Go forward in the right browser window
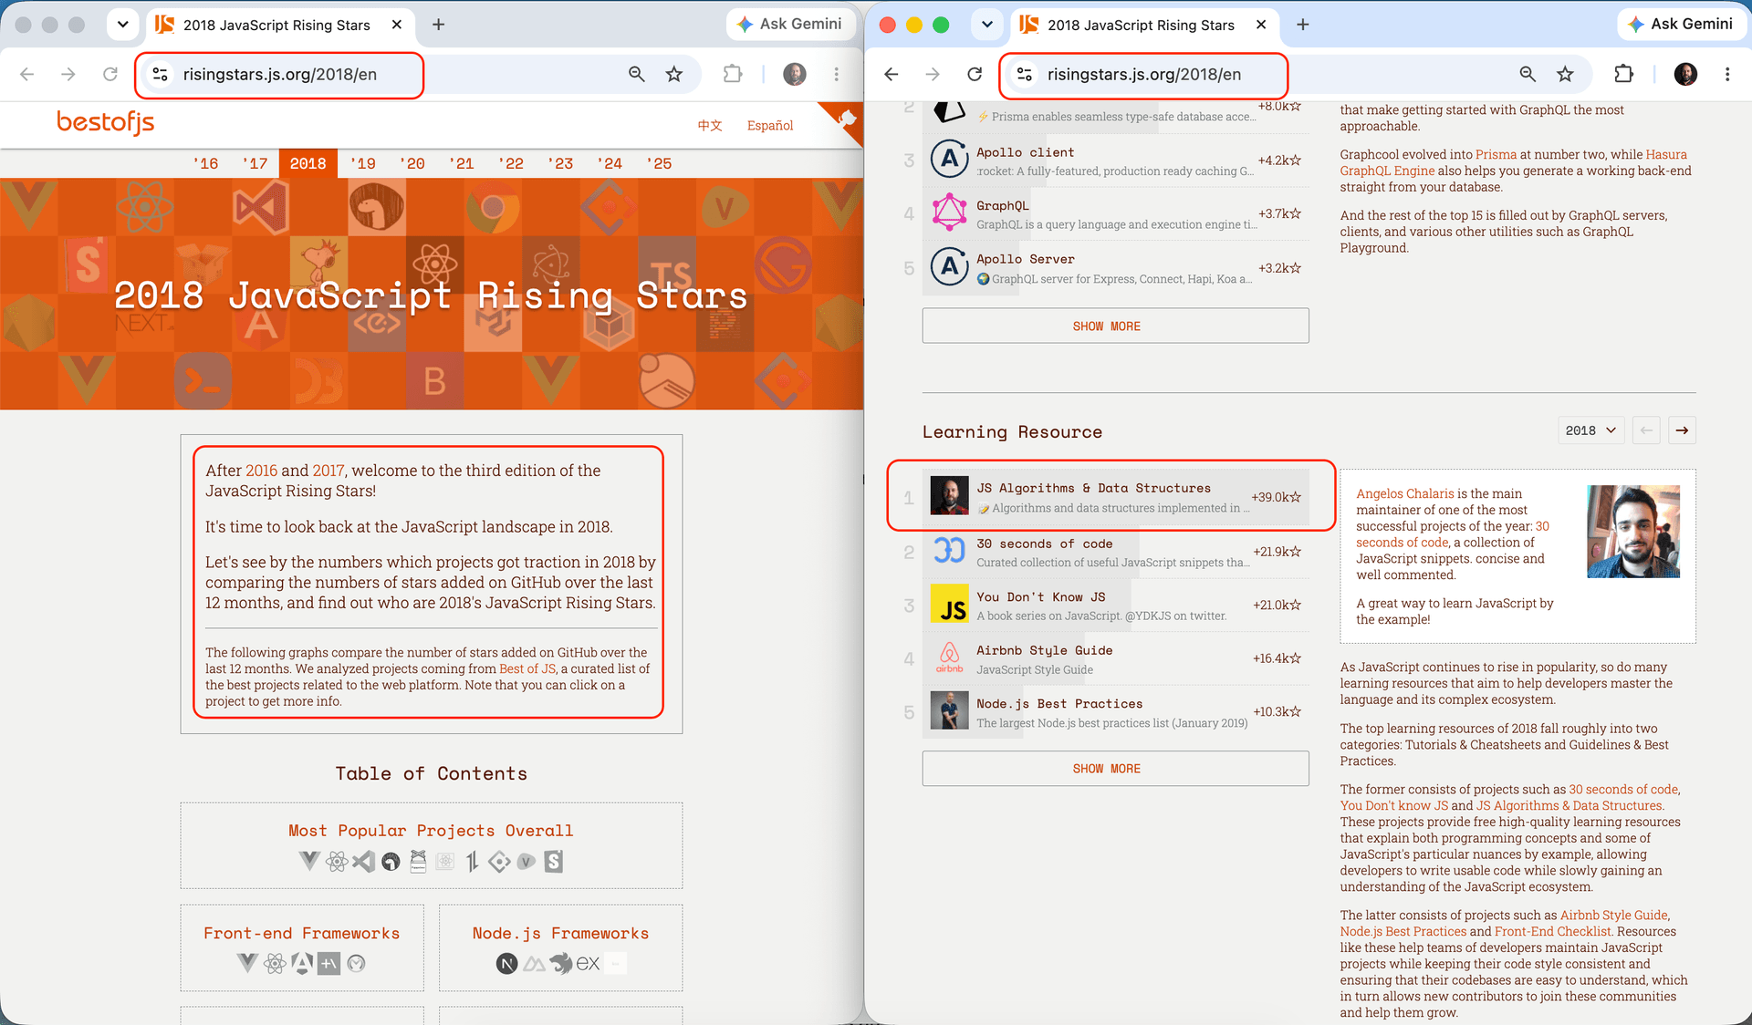 933,75
